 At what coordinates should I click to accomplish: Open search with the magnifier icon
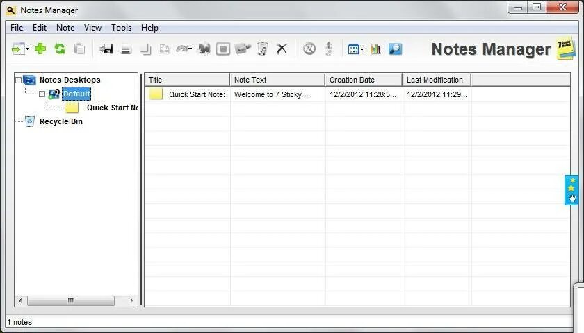(395, 49)
